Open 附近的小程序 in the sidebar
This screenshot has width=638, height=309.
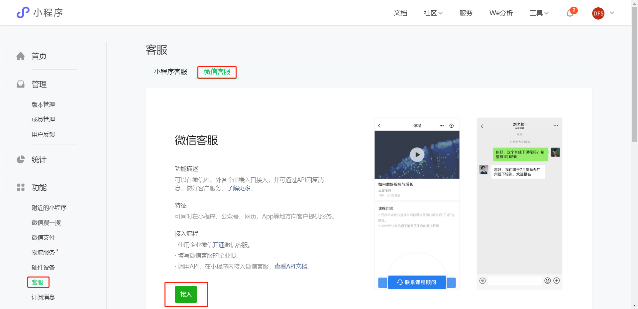(49, 208)
